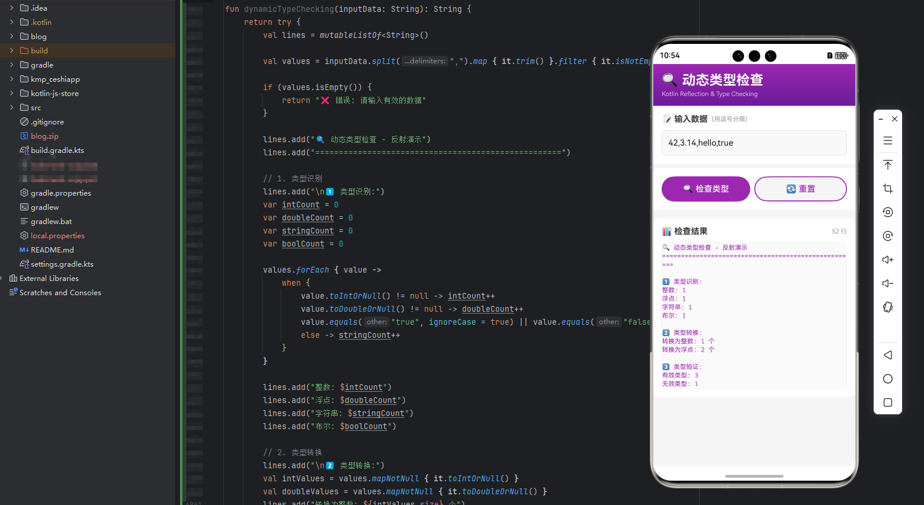The width and height of the screenshot is (924, 505).
Task: Expand the .kotlin folder
Action: [x=11, y=22]
